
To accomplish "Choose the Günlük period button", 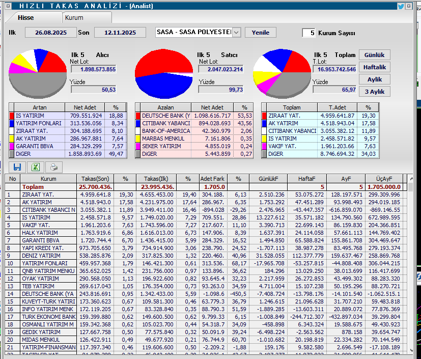I will point(374,55).
